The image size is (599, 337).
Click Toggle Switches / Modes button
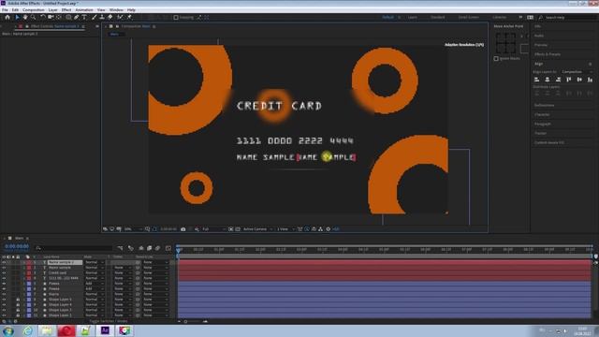coord(110,321)
